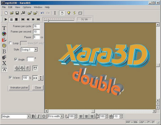The image size is (161, 125).
Task: Adjust the tracking -10 stepper
Action: click(x=121, y=116)
